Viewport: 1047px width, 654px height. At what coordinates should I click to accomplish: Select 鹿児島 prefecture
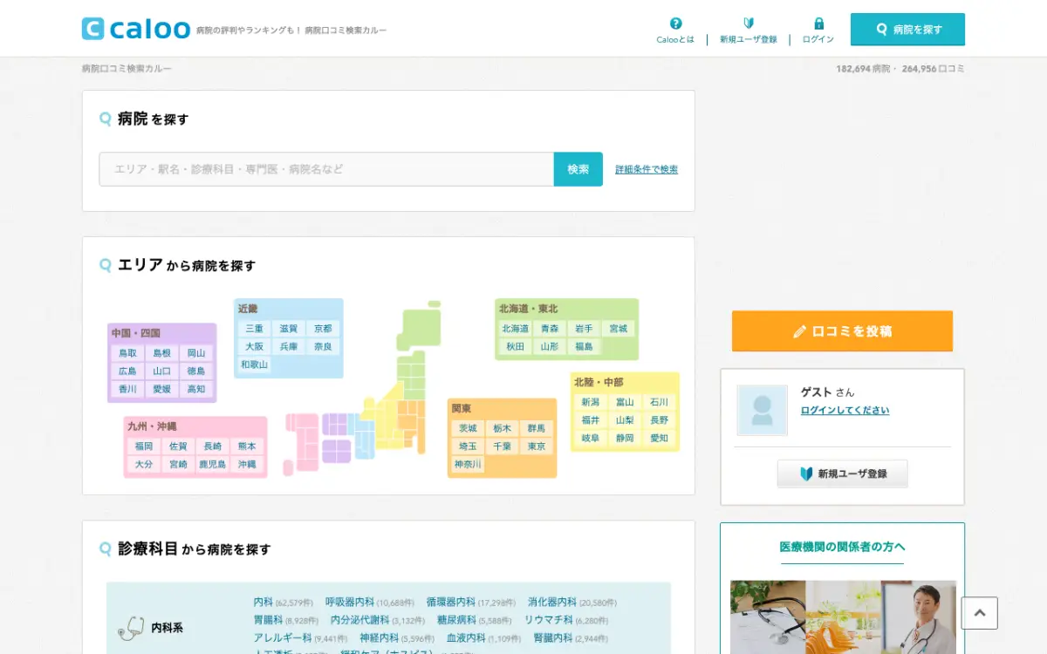click(x=212, y=465)
